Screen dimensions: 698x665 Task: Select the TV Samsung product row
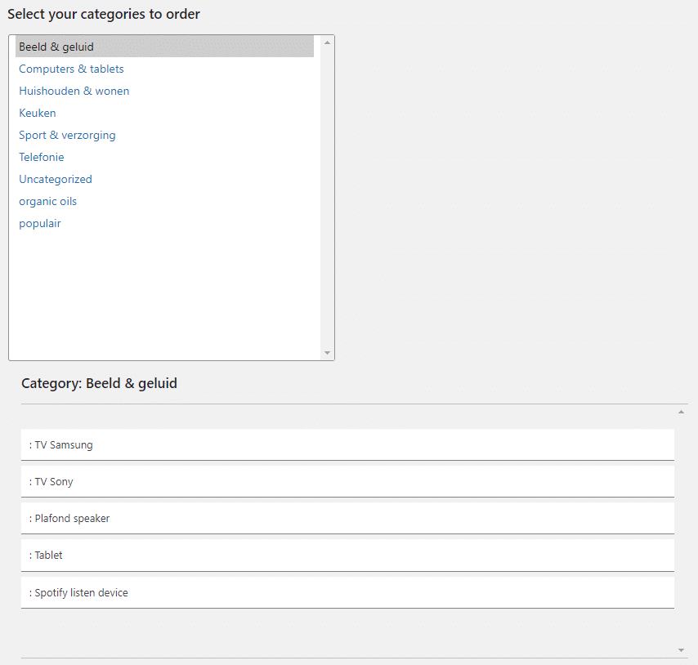(347, 444)
